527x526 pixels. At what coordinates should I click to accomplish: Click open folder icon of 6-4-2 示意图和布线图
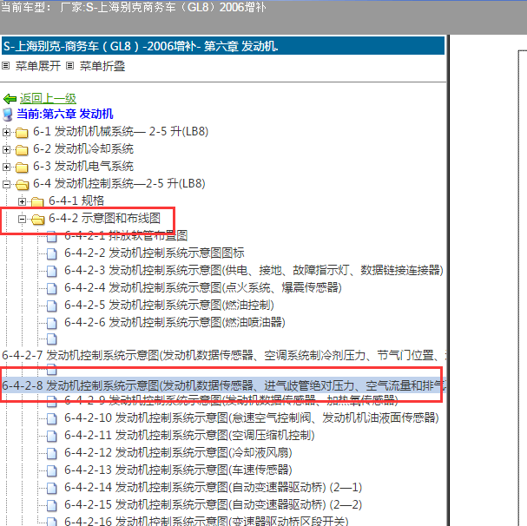pos(37,220)
